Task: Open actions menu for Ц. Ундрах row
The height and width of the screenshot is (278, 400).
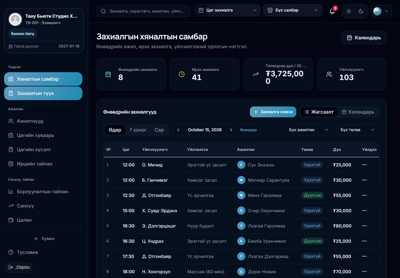Action: coord(364,241)
